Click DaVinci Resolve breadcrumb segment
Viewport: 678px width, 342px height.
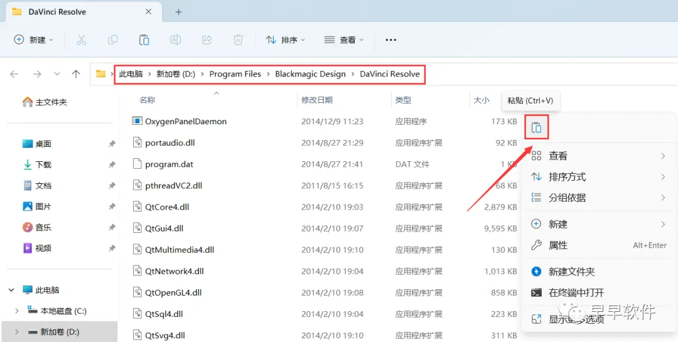point(390,74)
